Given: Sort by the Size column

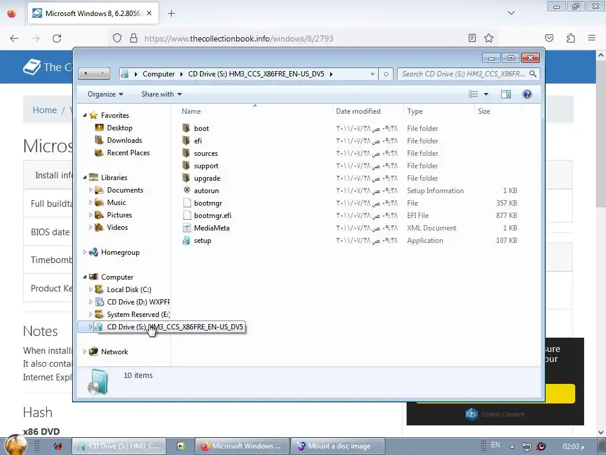Looking at the screenshot, I should pyautogui.click(x=484, y=111).
